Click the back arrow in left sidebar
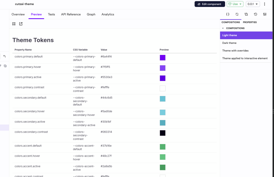274x177 pixels. coord(5,56)
